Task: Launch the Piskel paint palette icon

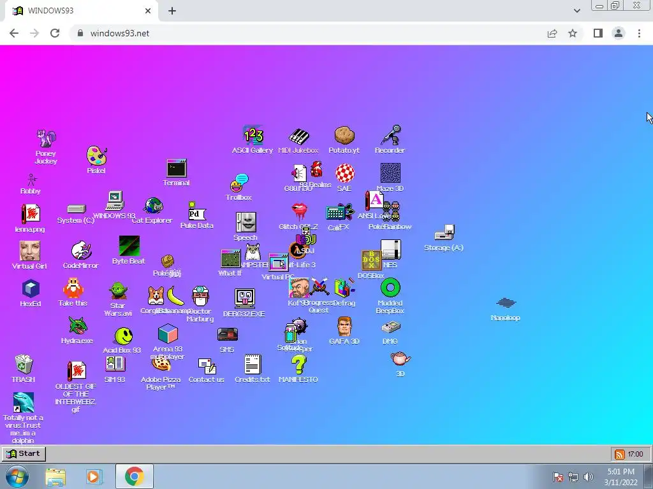Action: (97, 156)
